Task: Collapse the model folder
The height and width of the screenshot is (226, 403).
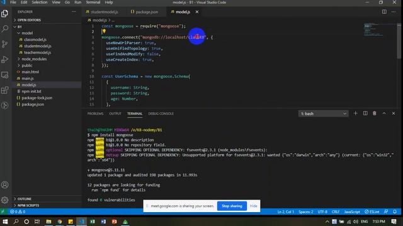Action: [x=27, y=33]
